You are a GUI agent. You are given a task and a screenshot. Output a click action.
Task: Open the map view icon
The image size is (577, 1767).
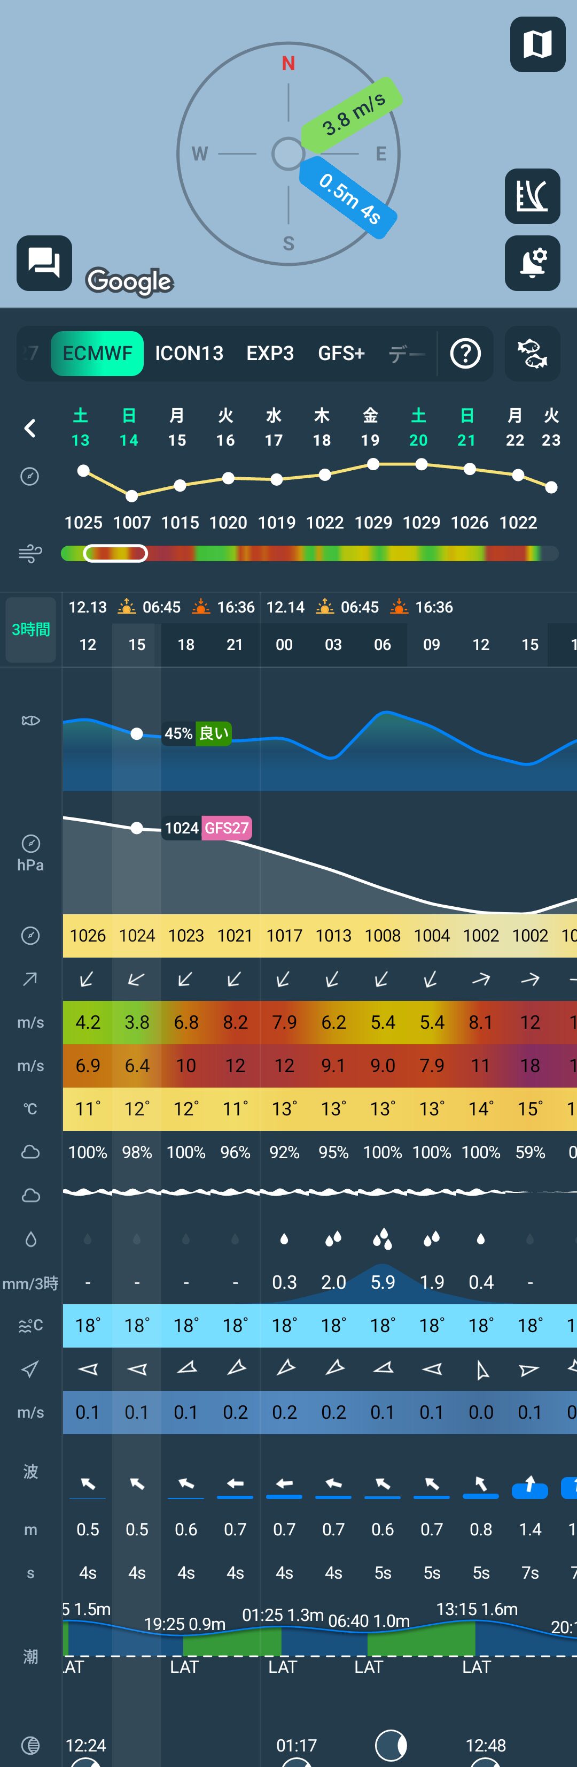537,44
